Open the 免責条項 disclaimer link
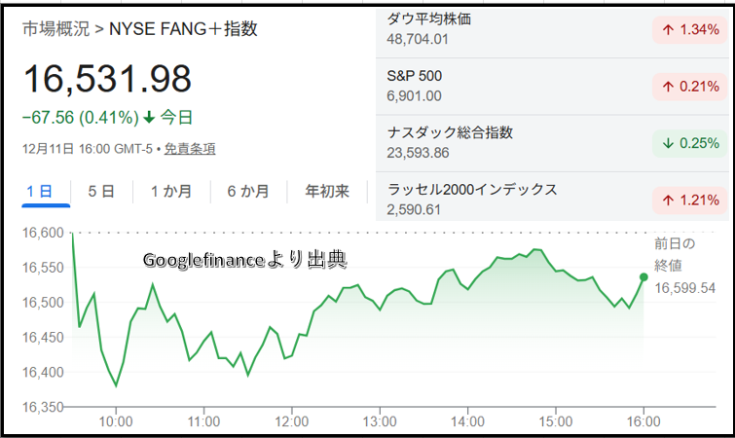Image resolution: width=735 pixels, height=438 pixels. click(x=190, y=149)
